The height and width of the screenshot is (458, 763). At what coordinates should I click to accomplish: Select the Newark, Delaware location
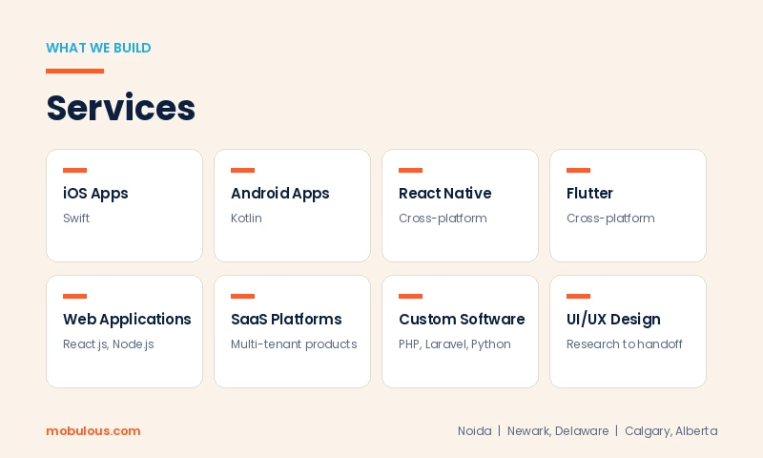558,430
